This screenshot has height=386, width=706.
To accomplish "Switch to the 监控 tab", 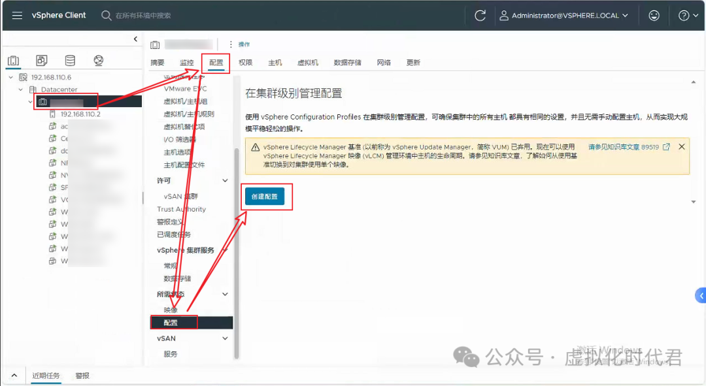I will point(186,62).
